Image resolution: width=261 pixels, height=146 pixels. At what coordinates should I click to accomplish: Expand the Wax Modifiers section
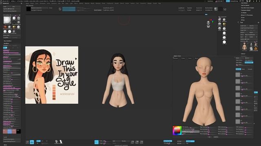pyautogui.click(x=8, y=41)
